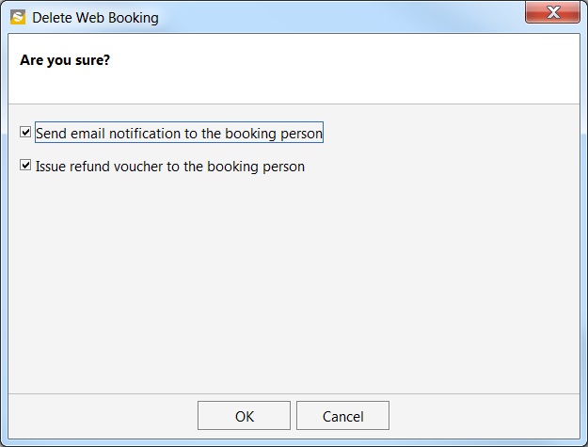Click the 'Delete Web Booking' title text
Screen dimensions: 588x447
pyautogui.click(x=95, y=18)
